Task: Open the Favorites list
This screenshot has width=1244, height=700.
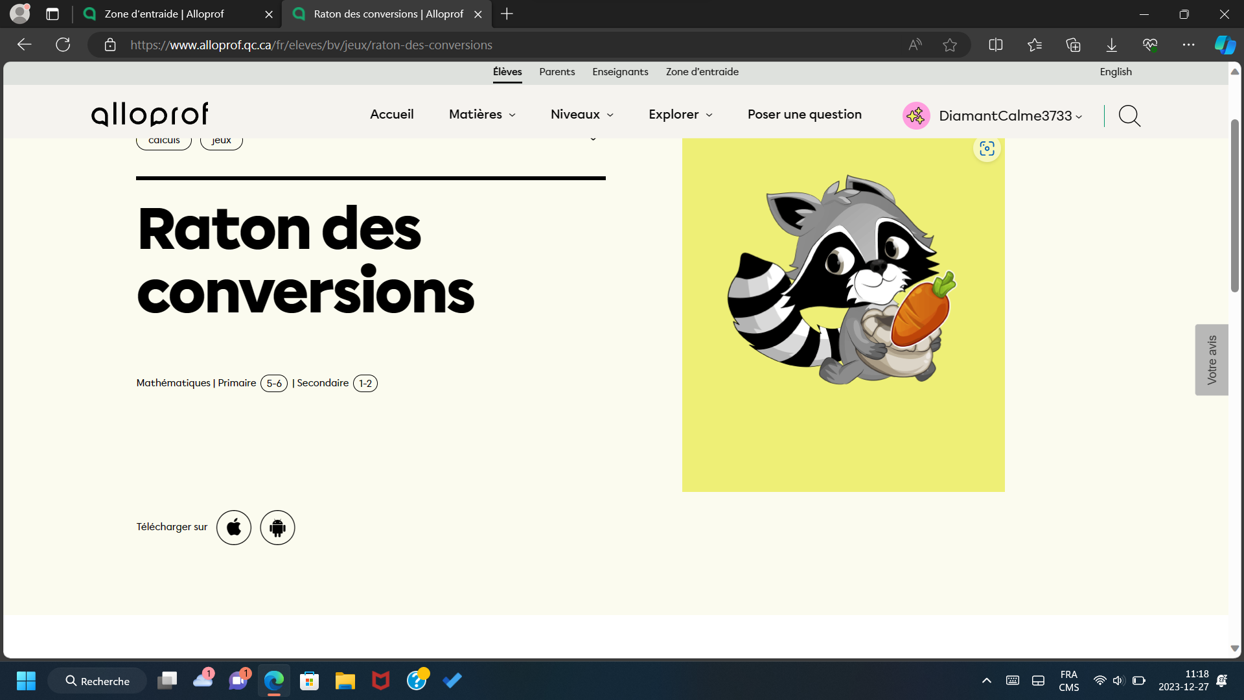Action: [x=1035, y=45]
